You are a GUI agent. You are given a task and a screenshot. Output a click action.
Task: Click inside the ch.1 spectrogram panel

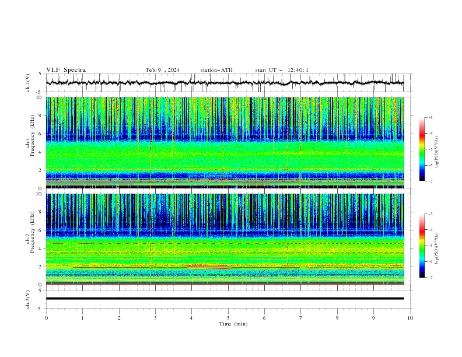(x=225, y=142)
